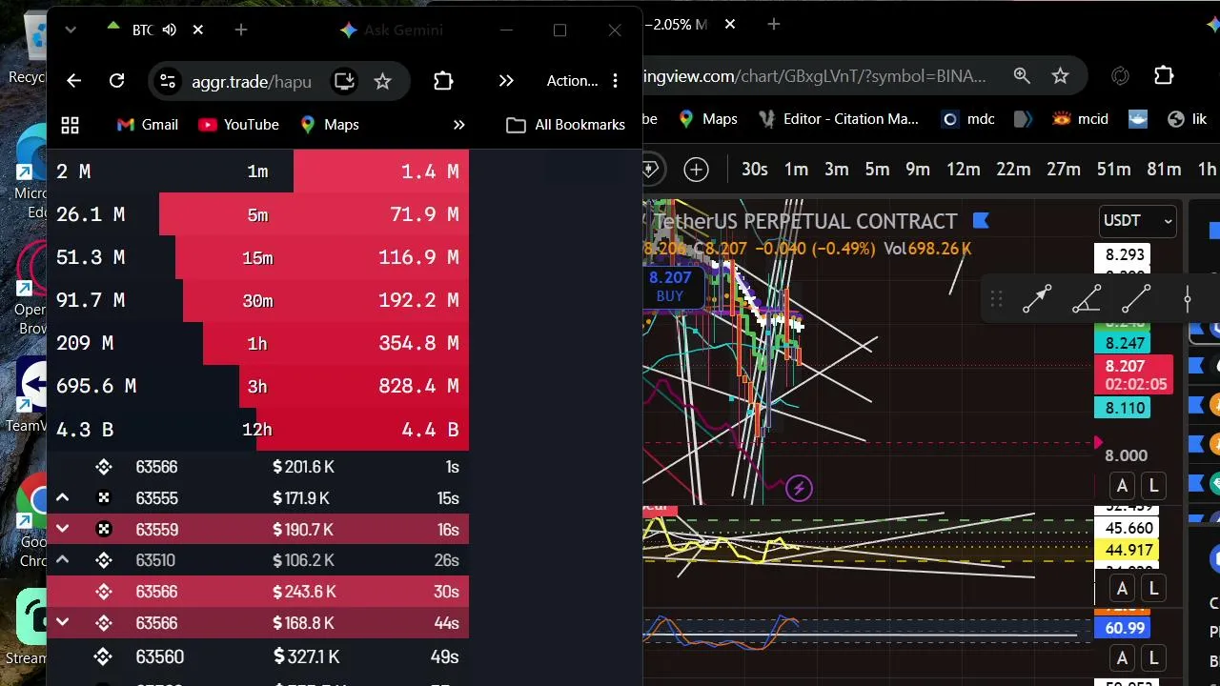Image resolution: width=1220 pixels, height=686 pixels.
Task: Click the $168.8 K trade row
Action: 257,623
